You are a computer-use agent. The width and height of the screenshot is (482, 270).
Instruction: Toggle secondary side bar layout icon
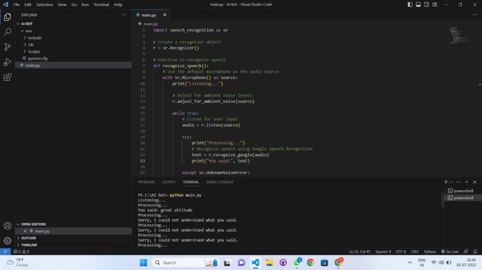pyautogui.click(x=426, y=5)
